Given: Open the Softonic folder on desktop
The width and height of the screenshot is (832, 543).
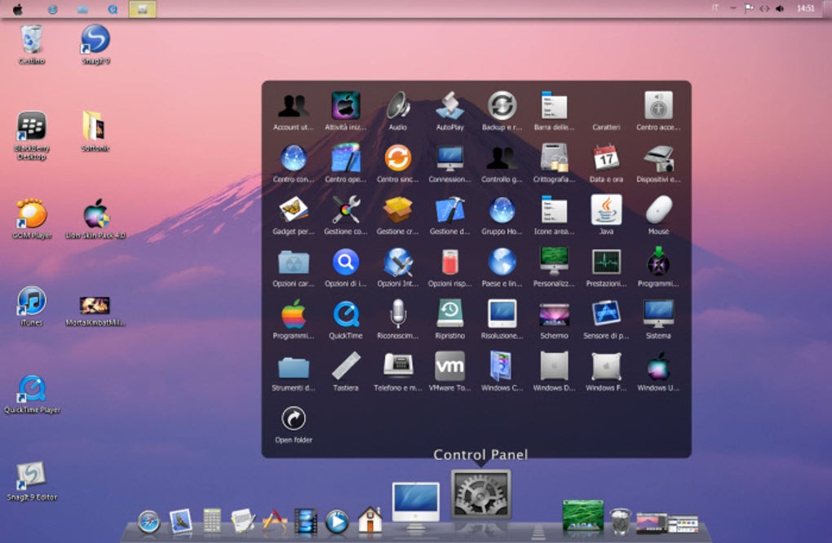Looking at the screenshot, I should click(95, 131).
